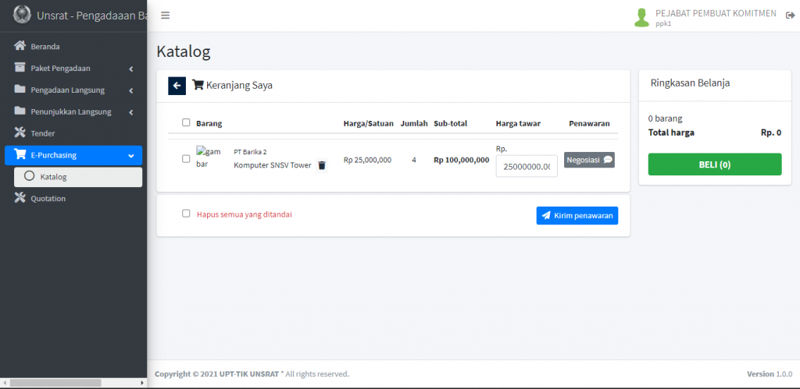Screen dimensions: 800x389
Task: Tick the Hapus semua yang ditandai checkbox
Action: pyautogui.click(x=186, y=214)
